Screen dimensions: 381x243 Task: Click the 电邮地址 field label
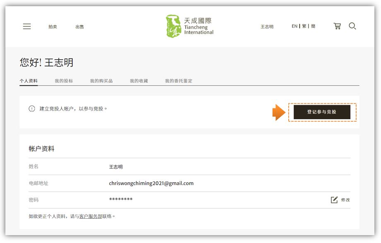(x=39, y=183)
